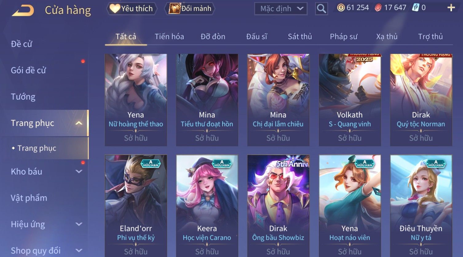The height and width of the screenshot is (257, 463).
Task: Click the heart icon in Yêu thích
Action: (x=115, y=8)
